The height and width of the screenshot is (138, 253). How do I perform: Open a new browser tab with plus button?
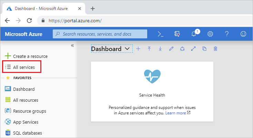[x=93, y=9]
